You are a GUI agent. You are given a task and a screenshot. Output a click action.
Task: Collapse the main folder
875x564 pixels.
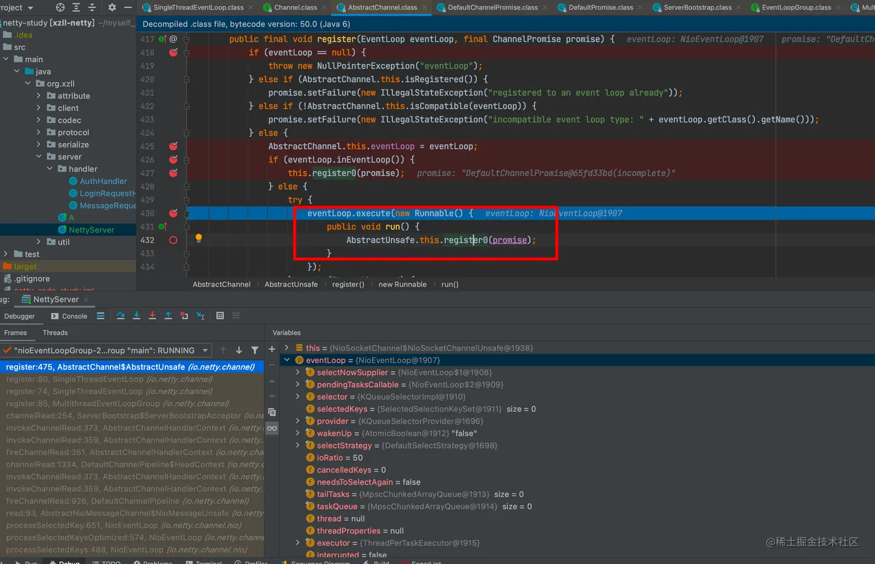(6, 59)
